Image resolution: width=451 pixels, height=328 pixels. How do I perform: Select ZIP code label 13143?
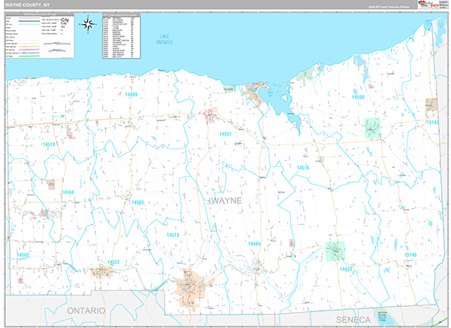pyautogui.click(x=433, y=123)
